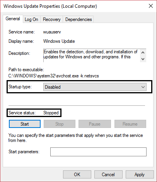
Task: Click the description box down arrow
Action: [143, 59]
